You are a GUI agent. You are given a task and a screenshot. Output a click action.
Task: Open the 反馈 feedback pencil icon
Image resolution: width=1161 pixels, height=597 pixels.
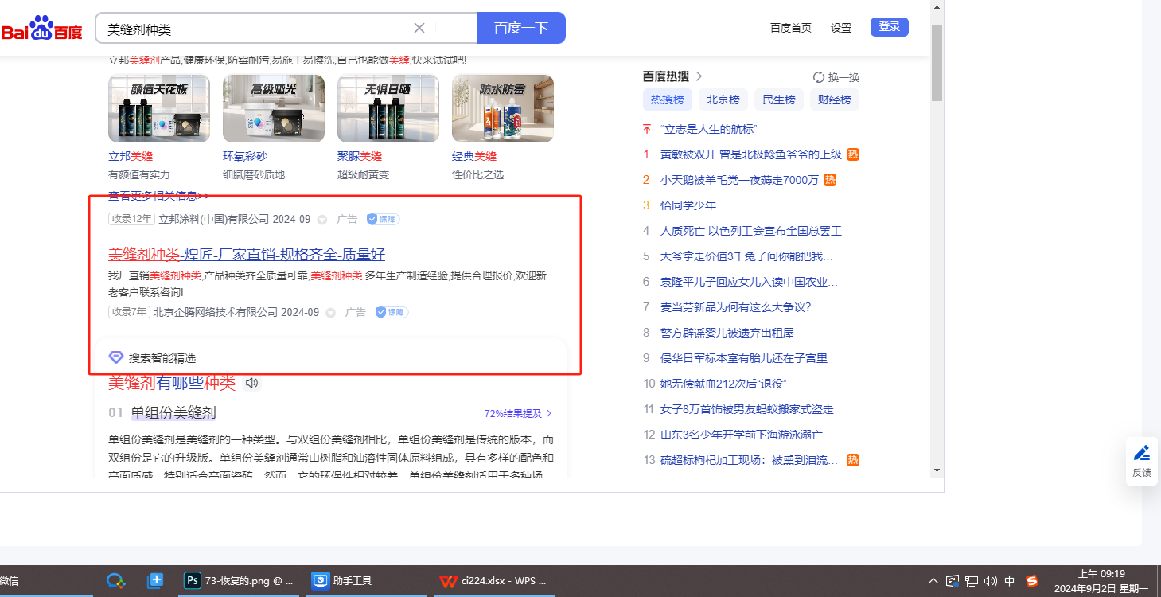click(x=1142, y=454)
